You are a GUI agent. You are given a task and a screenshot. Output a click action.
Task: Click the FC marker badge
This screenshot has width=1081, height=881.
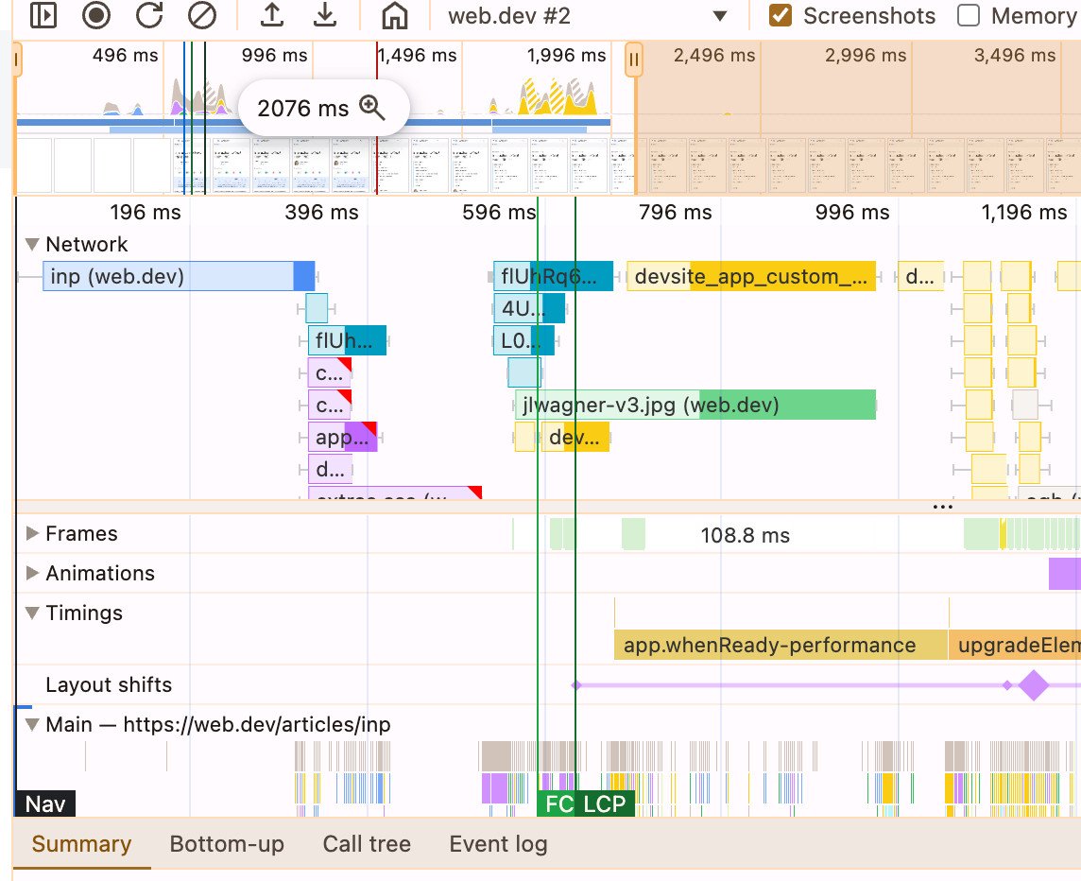click(x=556, y=803)
